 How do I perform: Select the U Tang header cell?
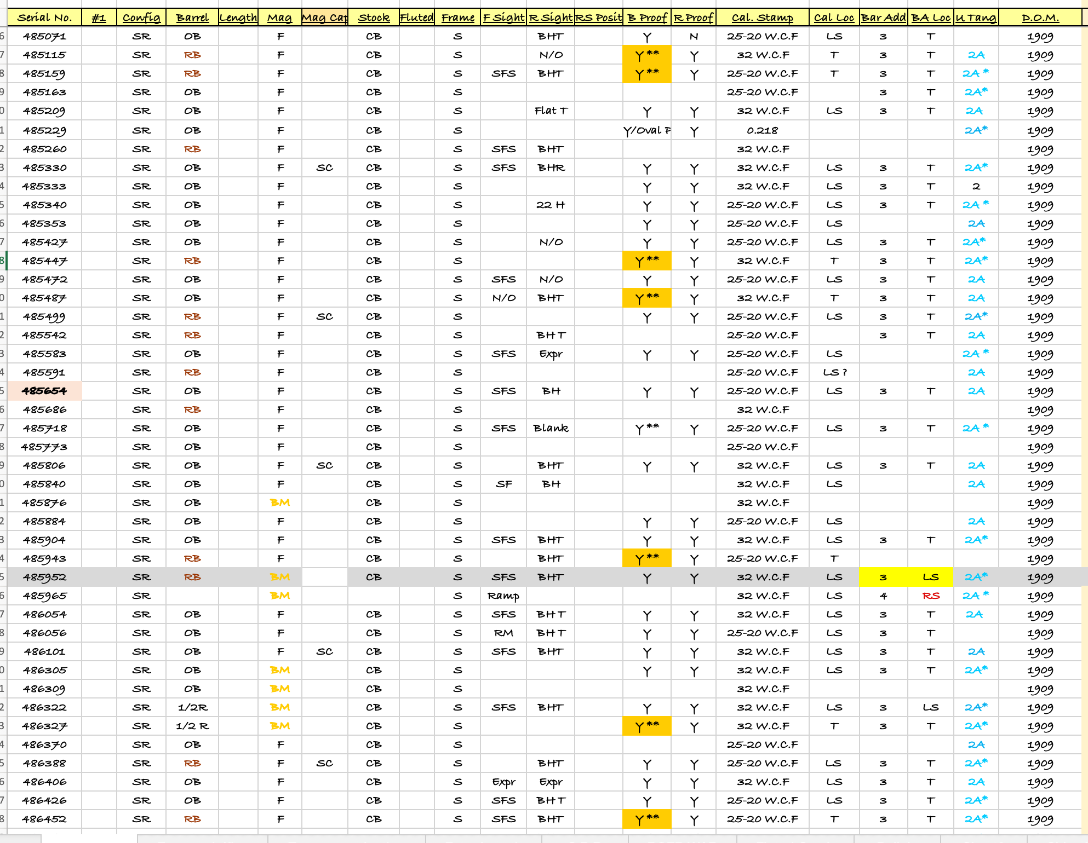click(976, 18)
